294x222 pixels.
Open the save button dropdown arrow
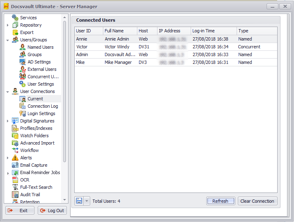87,201
